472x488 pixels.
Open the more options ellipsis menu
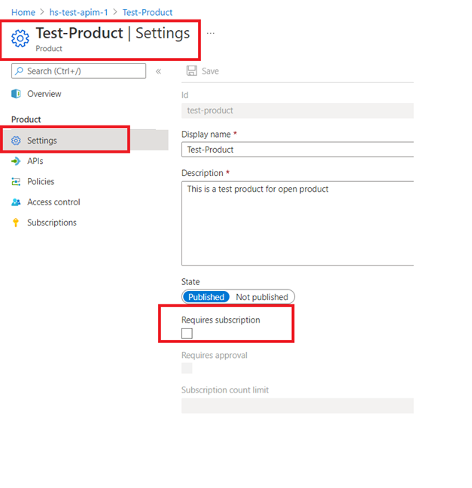[211, 34]
